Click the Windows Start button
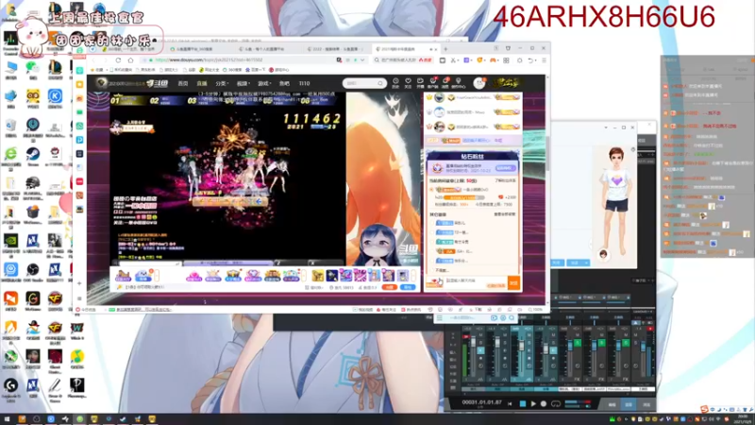 [7, 419]
